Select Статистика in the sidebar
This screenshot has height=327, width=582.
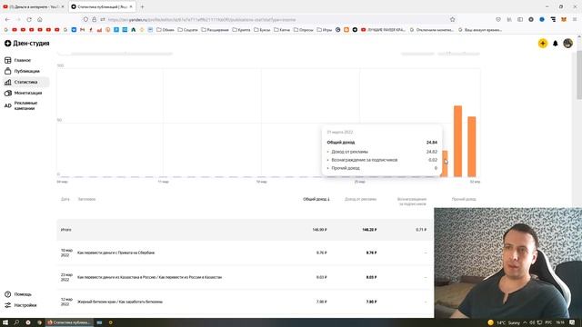point(25,82)
